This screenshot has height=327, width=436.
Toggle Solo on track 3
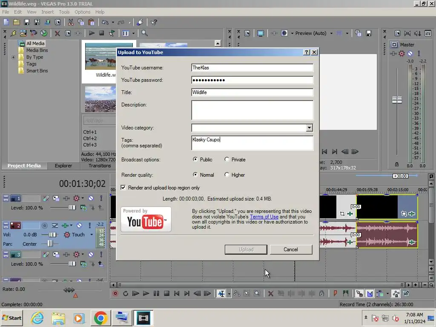tap(101, 255)
